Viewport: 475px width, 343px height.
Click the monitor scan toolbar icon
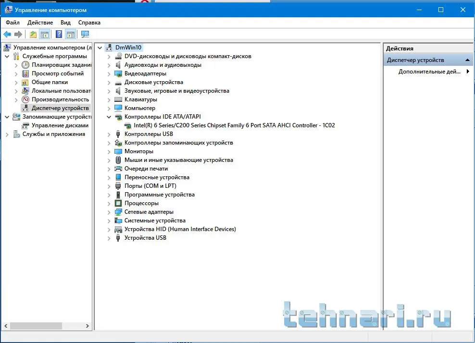tap(85, 35)
